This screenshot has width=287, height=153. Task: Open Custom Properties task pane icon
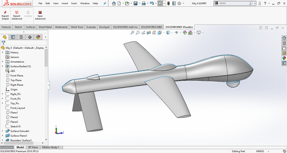[x=284, y=63]
